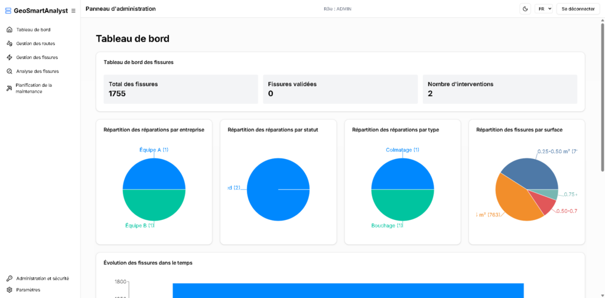
Task: Open Analyse des fissures menu item
Action: click(x=37, y=71)
